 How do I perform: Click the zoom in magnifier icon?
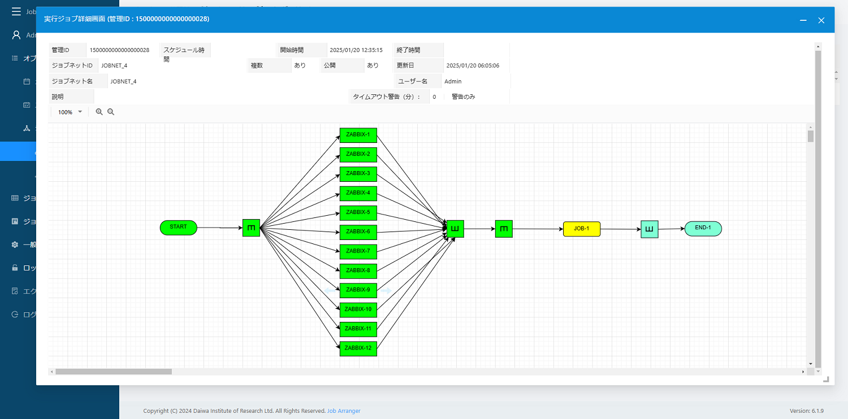(99, 112)
